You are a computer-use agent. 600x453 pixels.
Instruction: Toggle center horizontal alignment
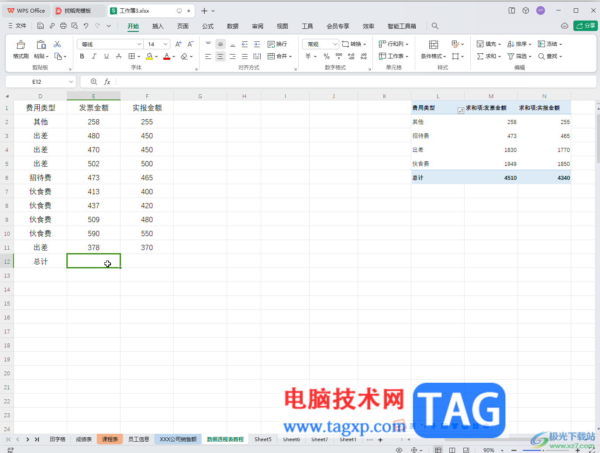pyautogui.click(x=221, y=56)
